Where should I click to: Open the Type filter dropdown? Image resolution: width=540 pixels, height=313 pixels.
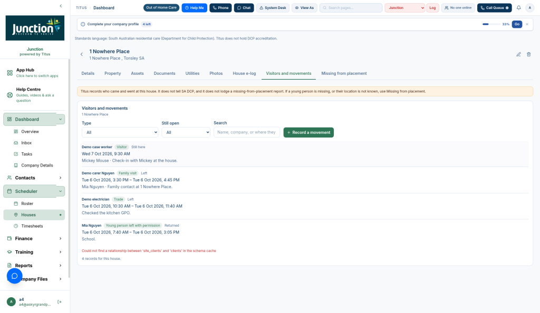click(120, 132)
